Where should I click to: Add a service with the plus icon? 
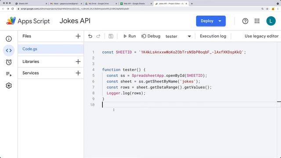click(78, 73)
